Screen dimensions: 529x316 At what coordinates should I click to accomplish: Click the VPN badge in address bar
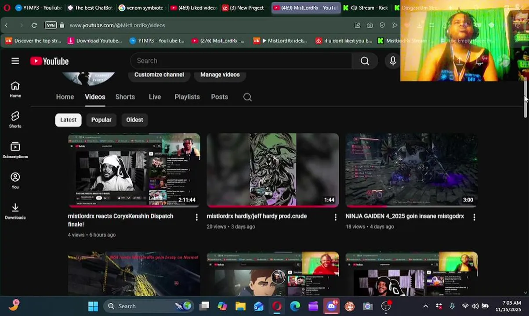[x=51, y=25]
